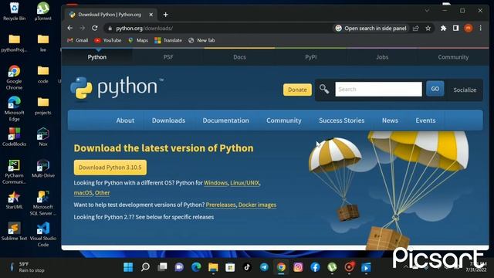Open YouTube bookmark
494x278 pixels.
pos(108,40)
